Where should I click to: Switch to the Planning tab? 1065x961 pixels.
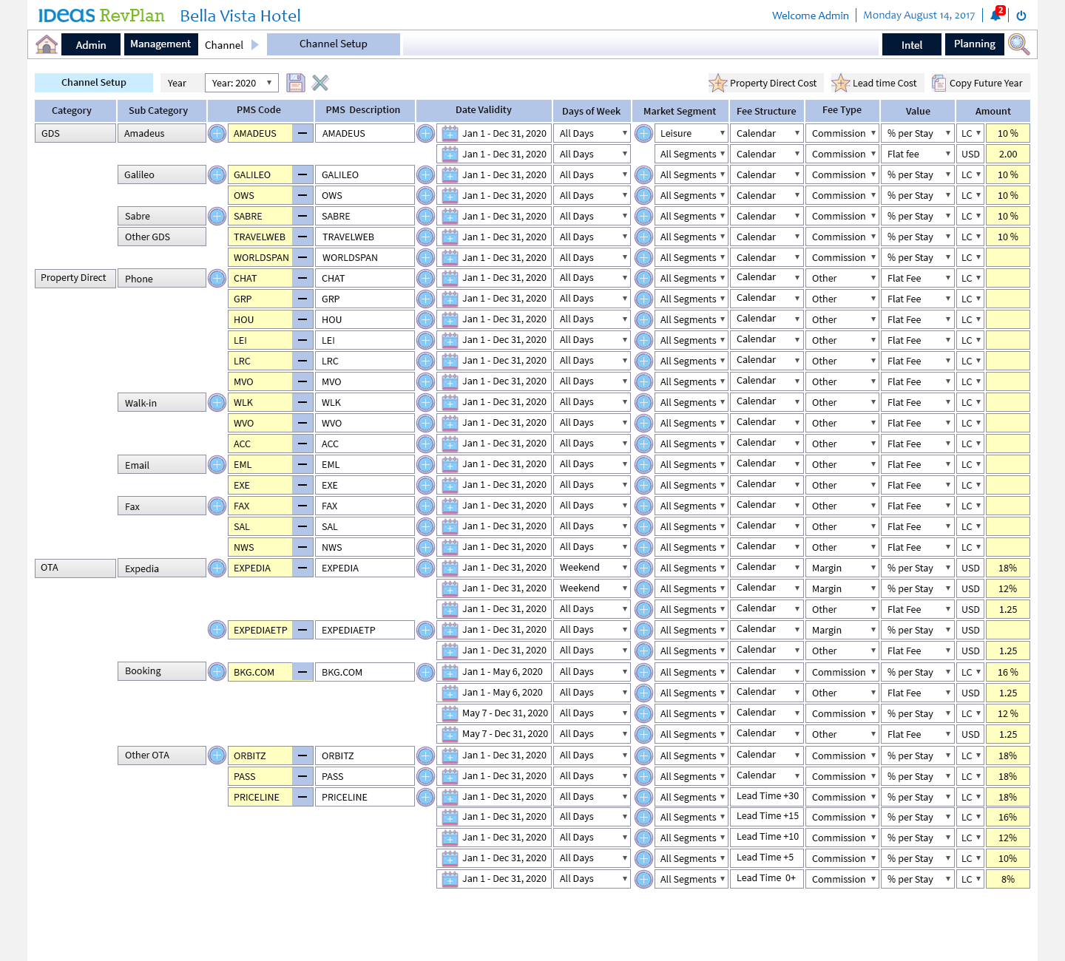974,44
